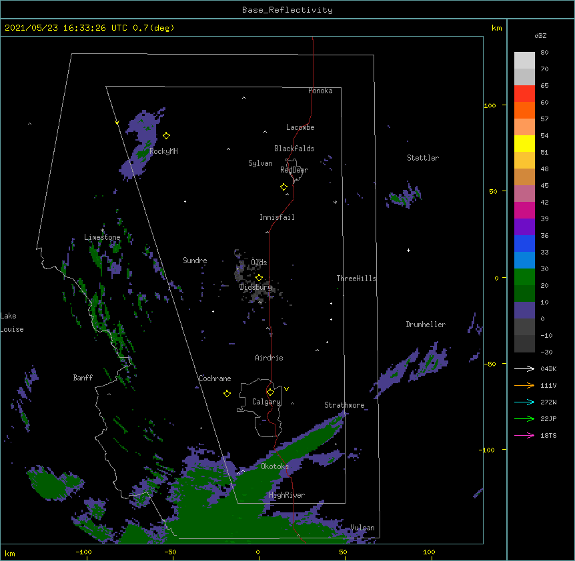Screen dimensions: 575x561
Task: Click the Drumheller label
Action: pos(426,324)
